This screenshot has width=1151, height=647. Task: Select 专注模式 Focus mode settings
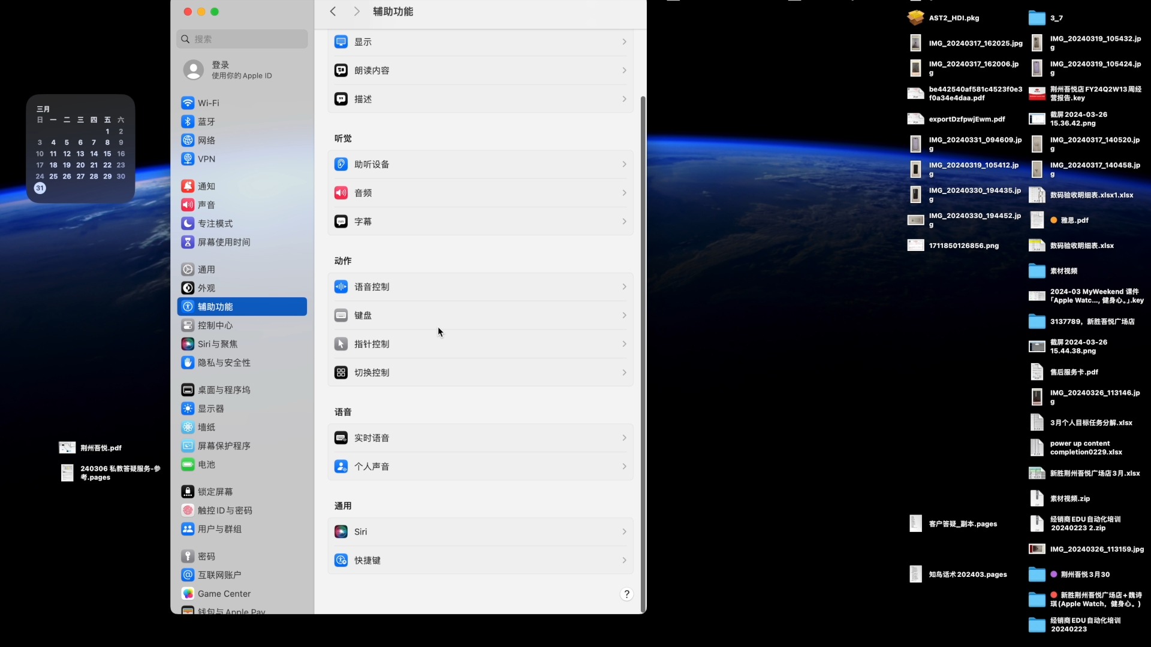[x=214, y=223]
